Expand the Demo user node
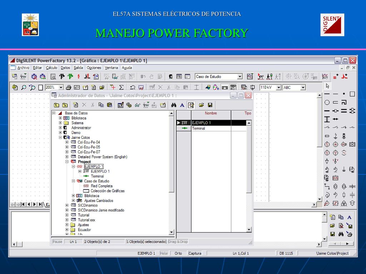Viewport: 366px width, 274px height. coord(60,132)
